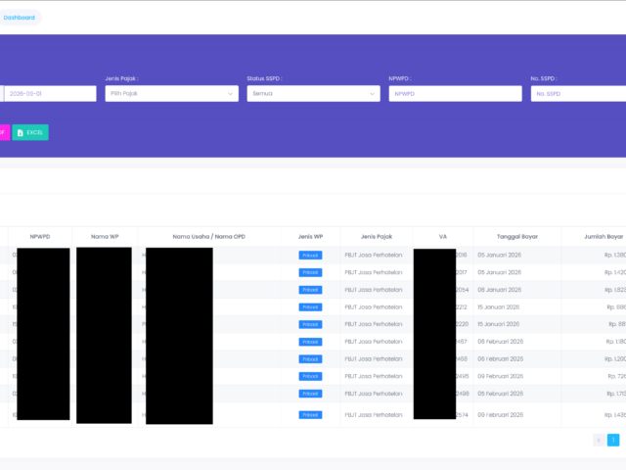Click the date field showing 2026-09-01
The width and height of the screenshot is (626, 470).
coord(50,94)
